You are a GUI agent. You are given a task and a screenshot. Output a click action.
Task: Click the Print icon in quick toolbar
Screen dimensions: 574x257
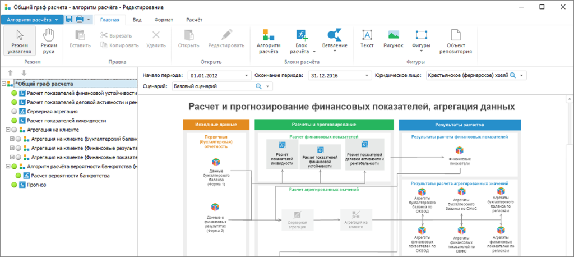tap(80, 20)
